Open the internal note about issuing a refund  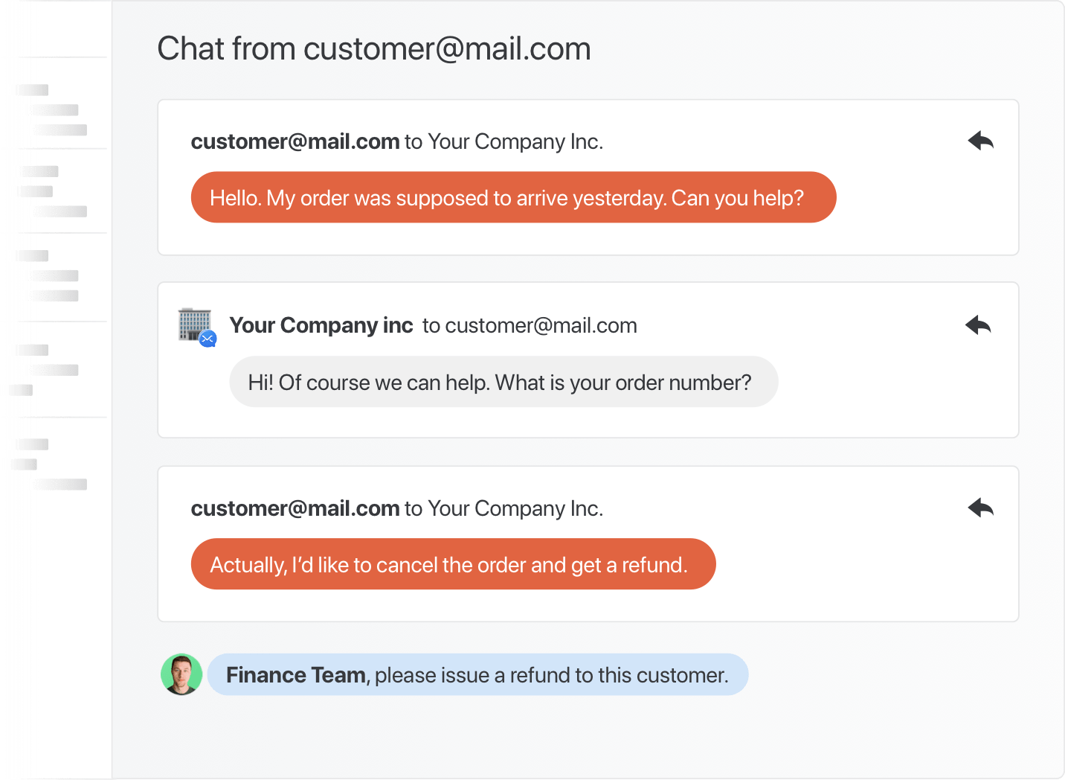pyautogui.click(x=550, y=675)
